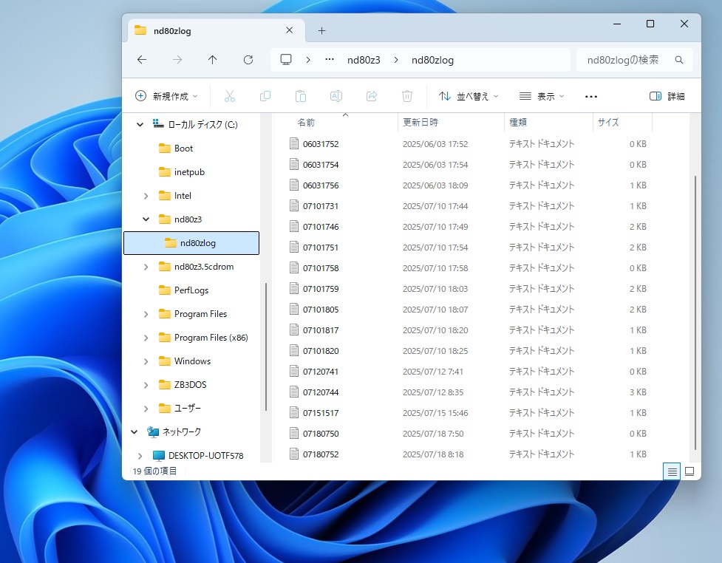Click the file list vertical scrollbar
The width and height of the screenshot is (722, 563).
point(695,313)
